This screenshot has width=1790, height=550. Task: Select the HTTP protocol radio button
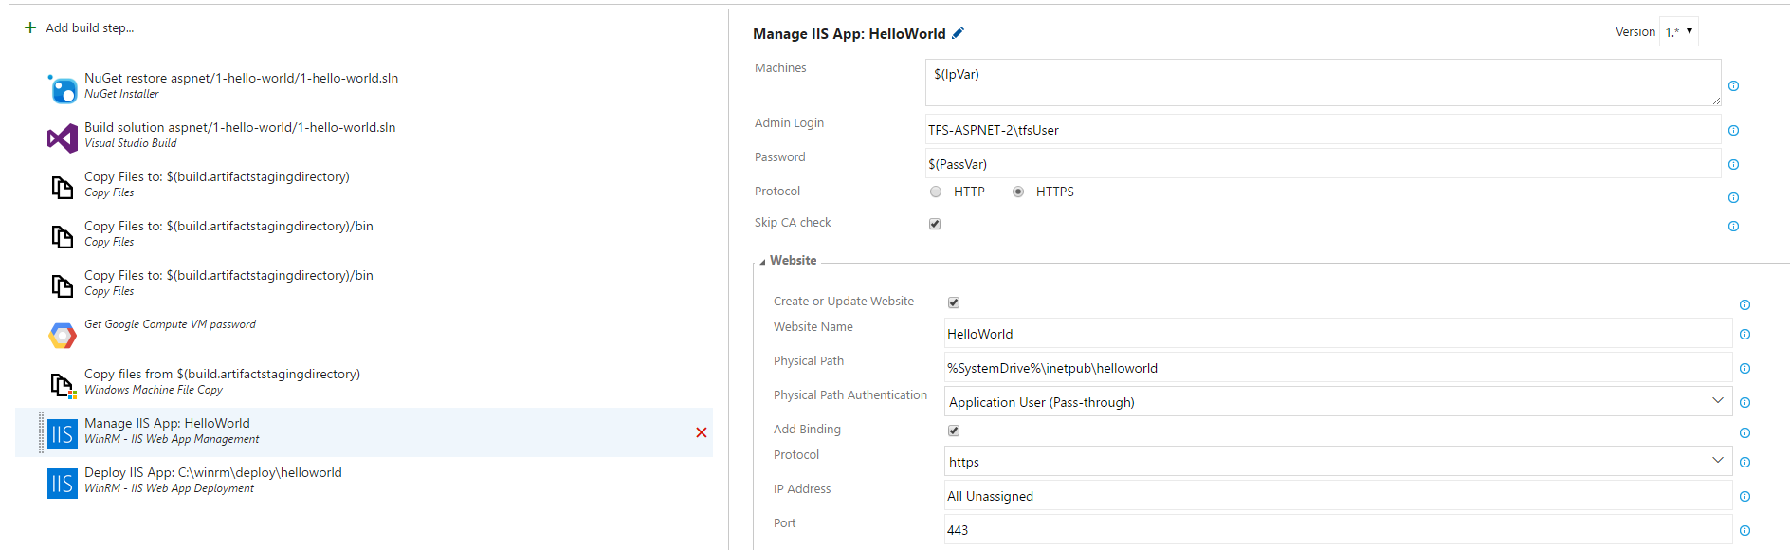pyautogui.click(x=936, y=192)
